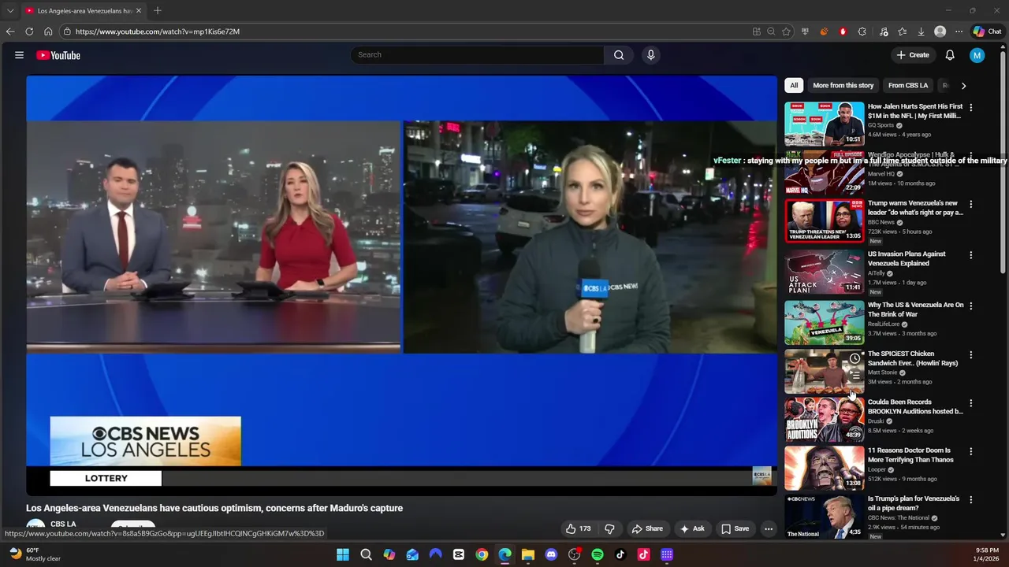Open YouTube notifications bell

950,55
